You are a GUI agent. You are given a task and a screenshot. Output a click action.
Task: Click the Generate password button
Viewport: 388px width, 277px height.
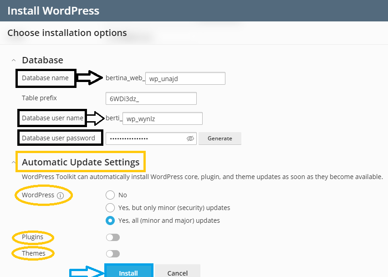click(x=220, y=138)
